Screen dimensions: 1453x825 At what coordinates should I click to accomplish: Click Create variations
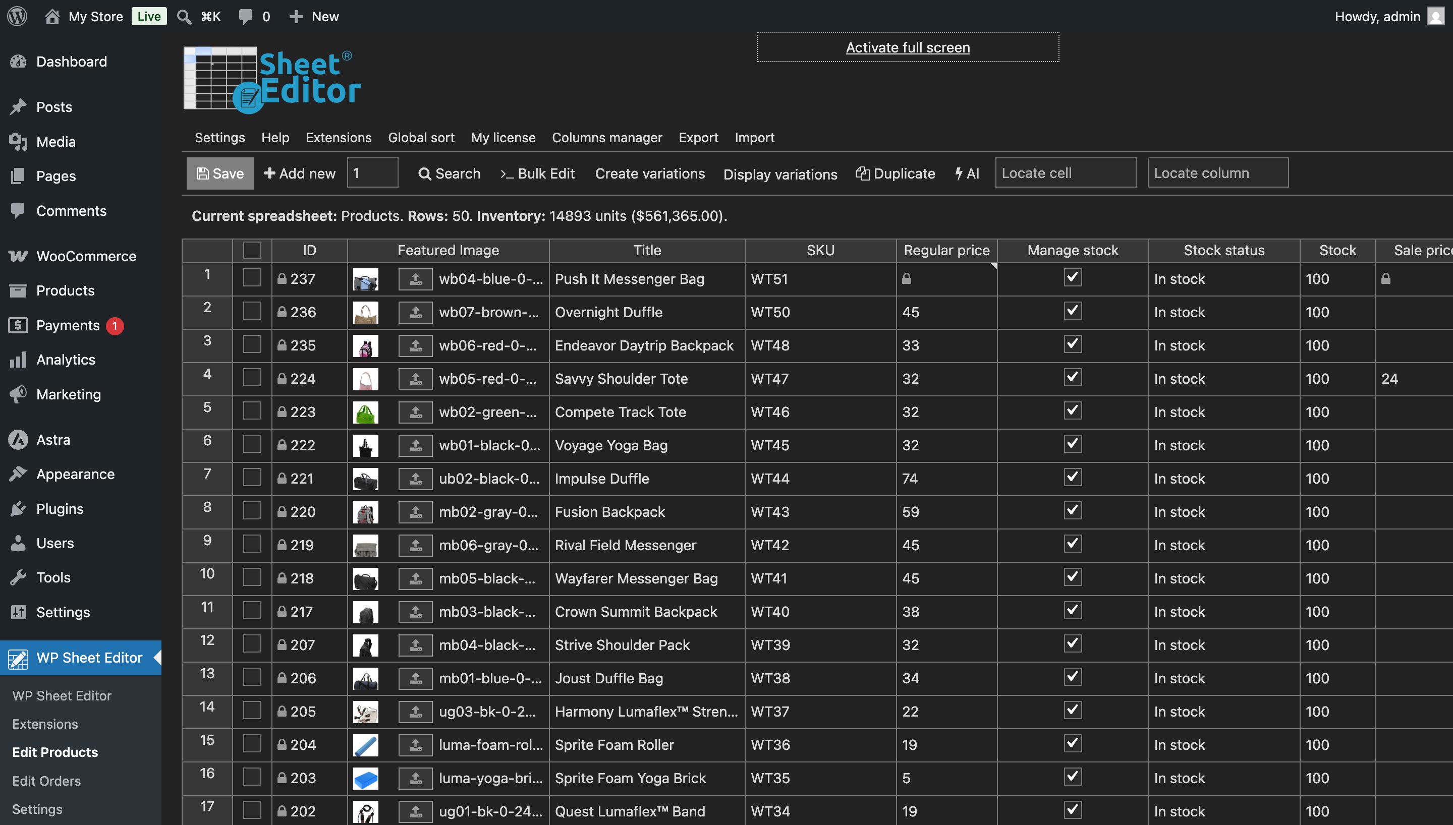tap(650, 173)
